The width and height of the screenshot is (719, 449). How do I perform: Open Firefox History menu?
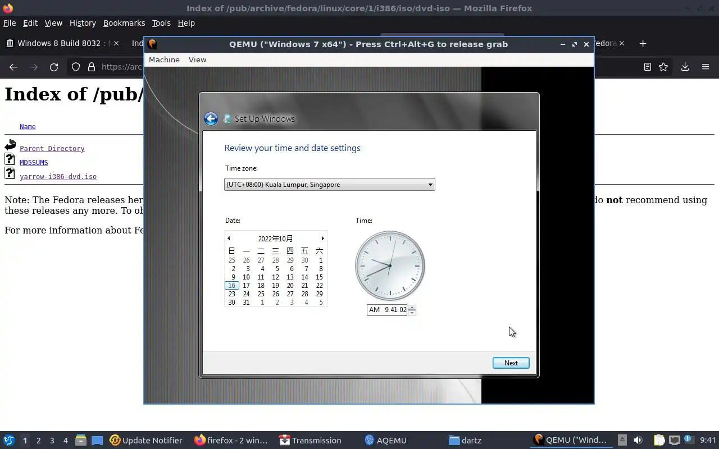(83, 23)
